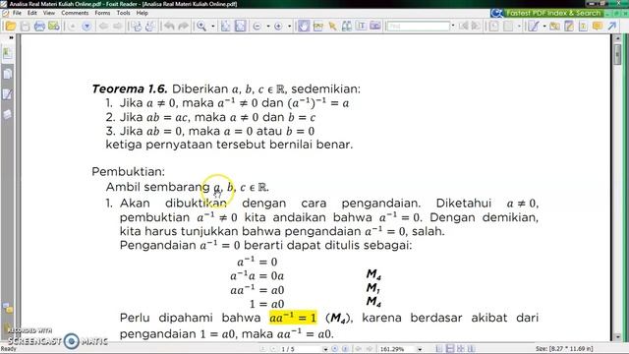Click the yellow comment bubble icon
Screen dimensions: 629x354
[597, 27]
